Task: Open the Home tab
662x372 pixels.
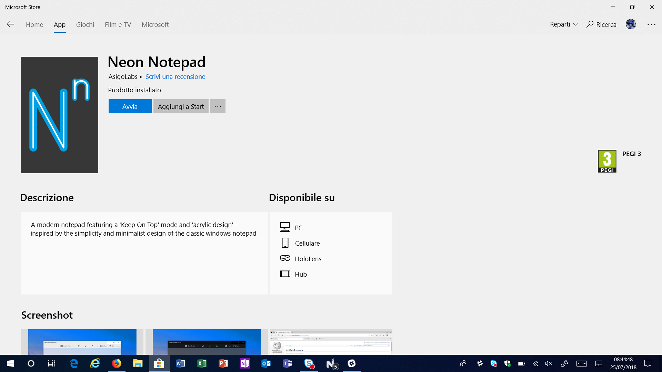Action: (x=34, y=24)
